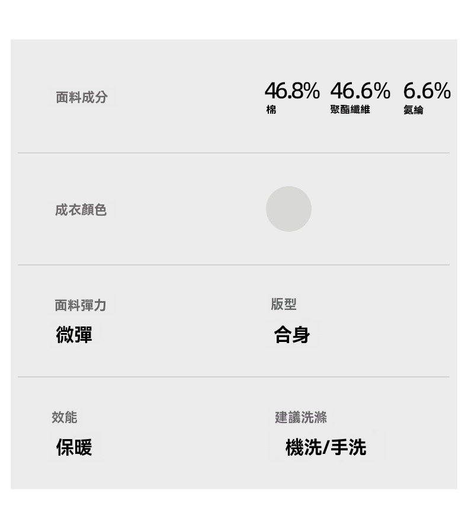Click the 棉 material label
468x528 pixels.
pos(271,110)
